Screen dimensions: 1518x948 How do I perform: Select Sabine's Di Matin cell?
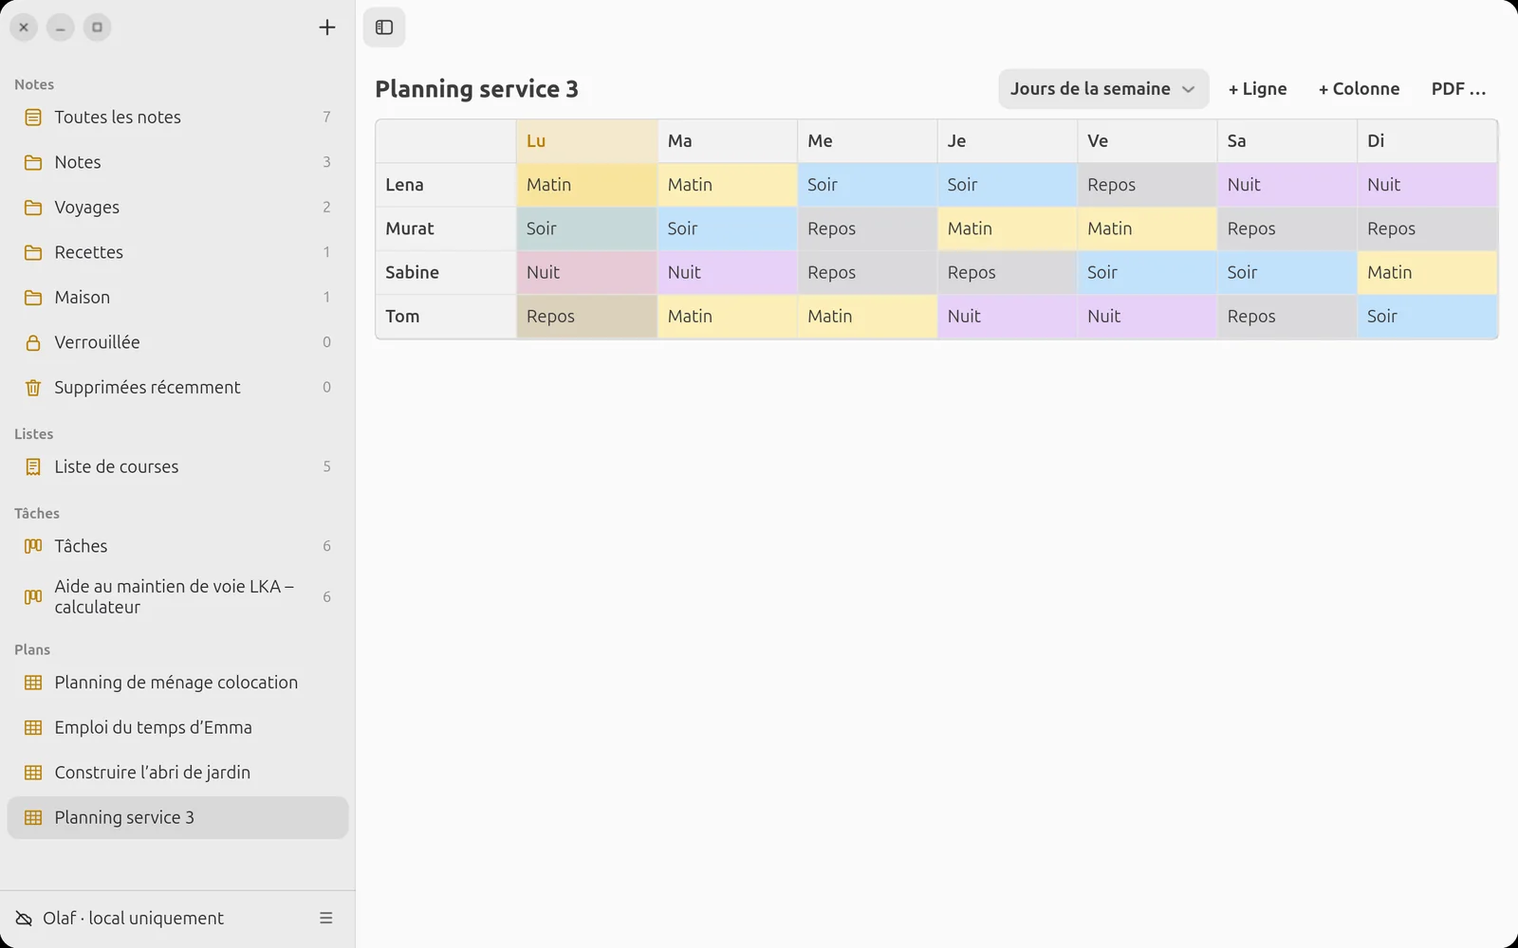point(1427,272)
